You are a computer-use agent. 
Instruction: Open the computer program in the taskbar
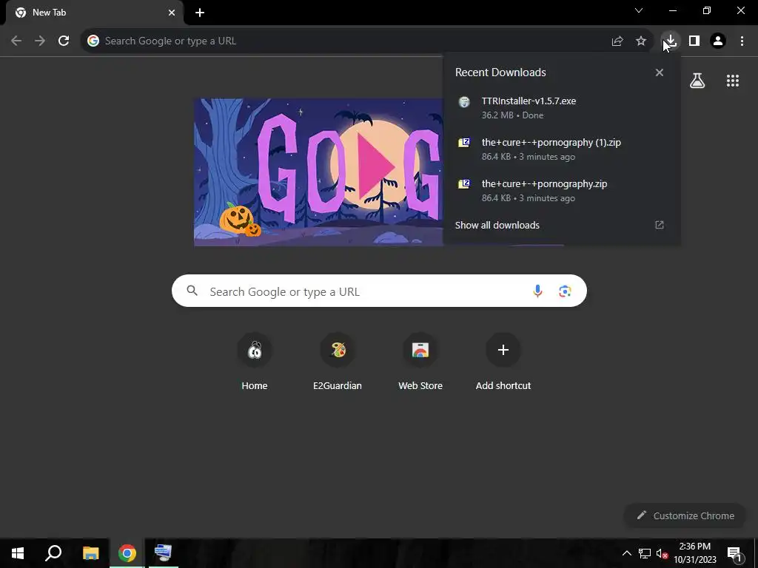163,553
